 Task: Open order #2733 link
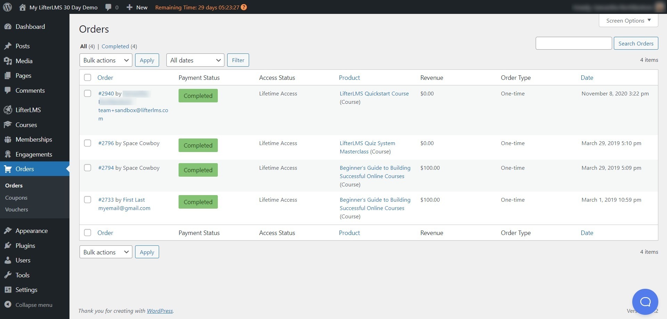click(106, 200)
